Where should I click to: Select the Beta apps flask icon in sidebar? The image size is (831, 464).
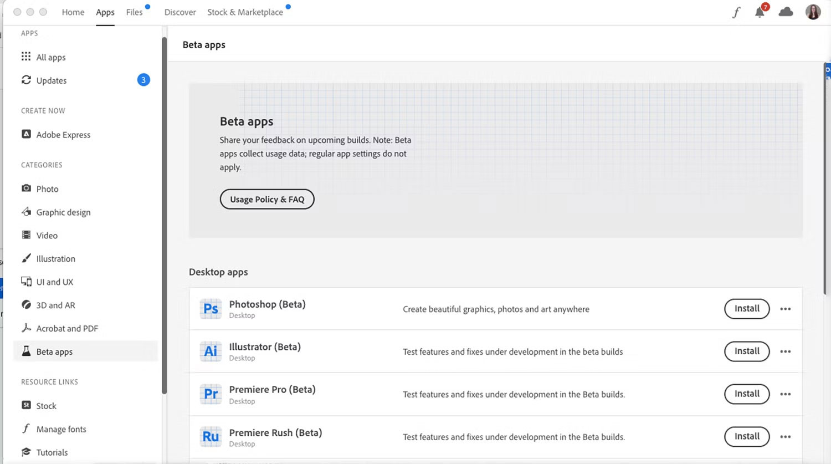[26, 351]
